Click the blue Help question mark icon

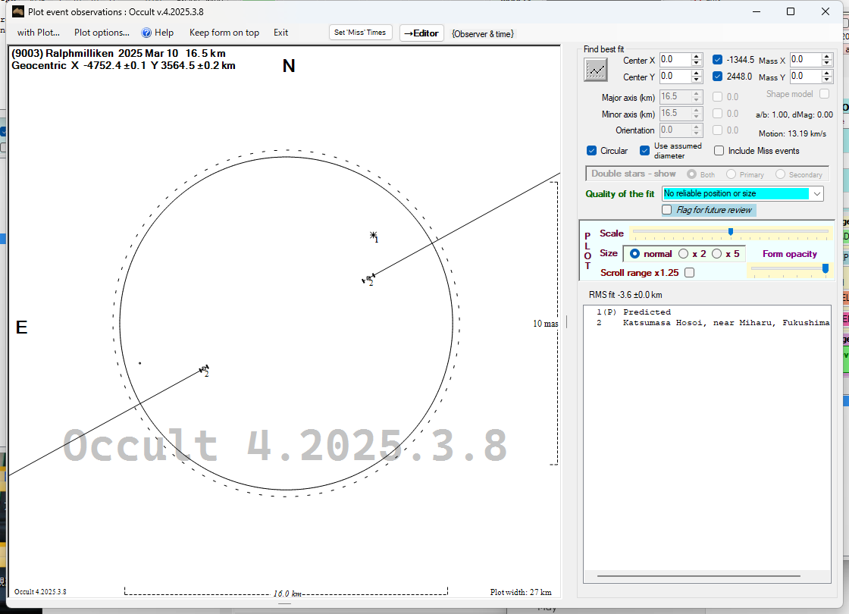pyautogui.click(x=146, y=33)
